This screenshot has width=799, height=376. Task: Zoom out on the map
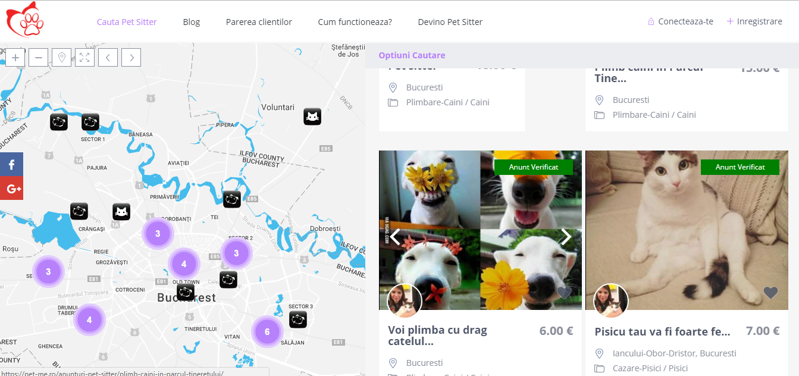coord(38,58)
